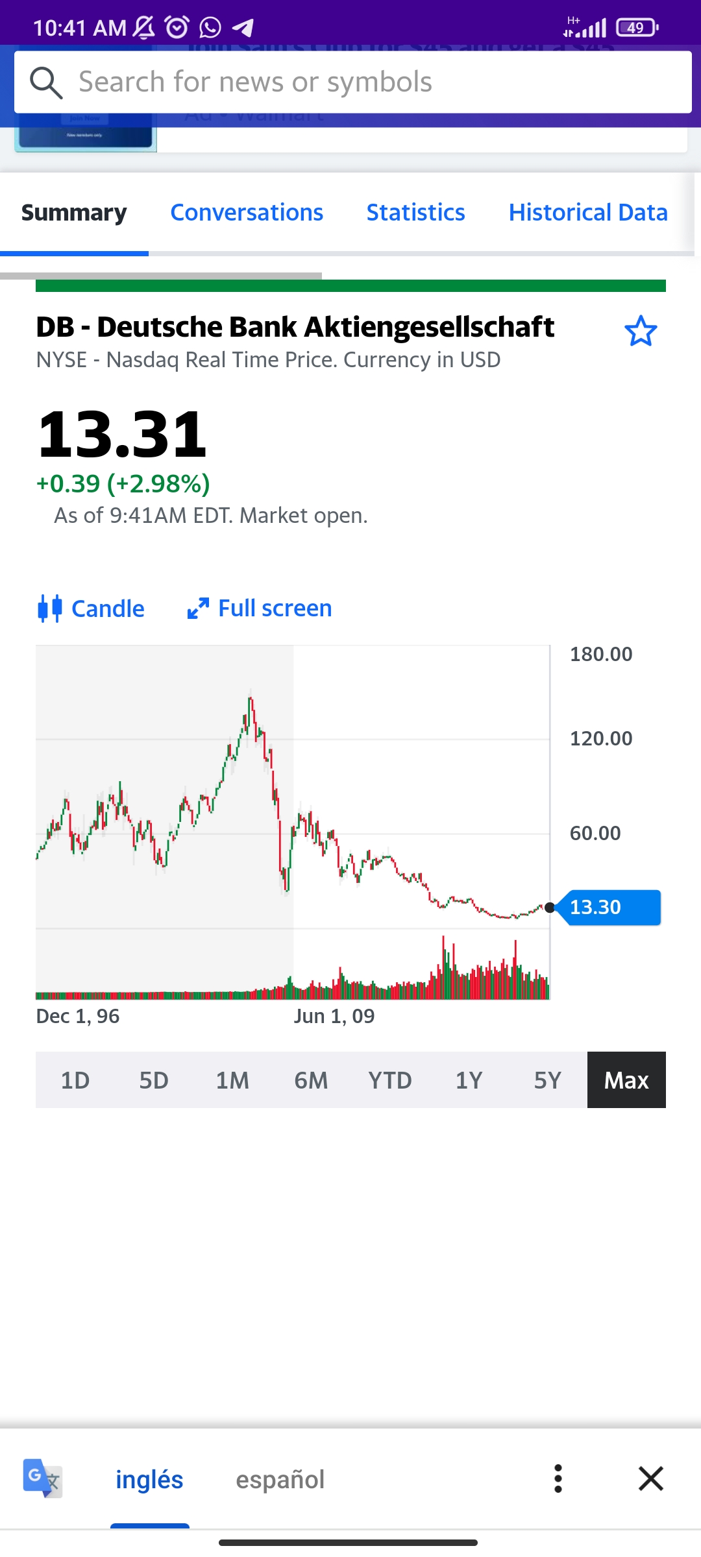Close the translation bar
Image resolution: width=701 pixels, height=1557 pixels.
pyautogui.click(x=650, y=1479)
